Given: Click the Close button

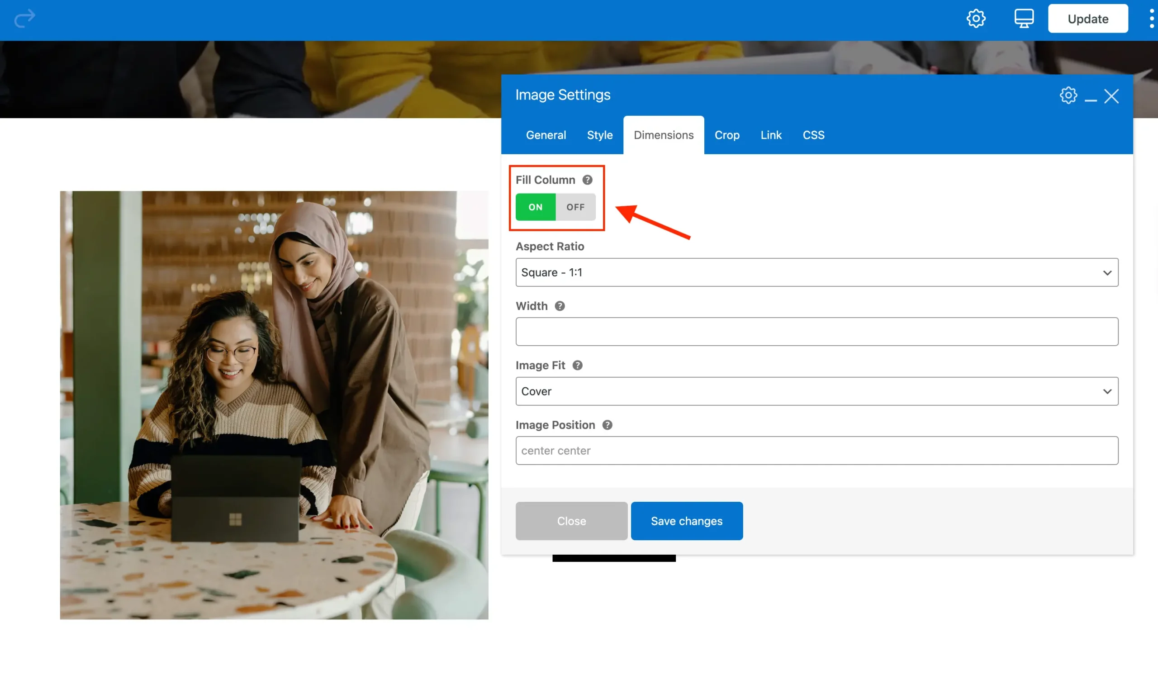Looking at the screenshot, I should click(x=571, y=521).
